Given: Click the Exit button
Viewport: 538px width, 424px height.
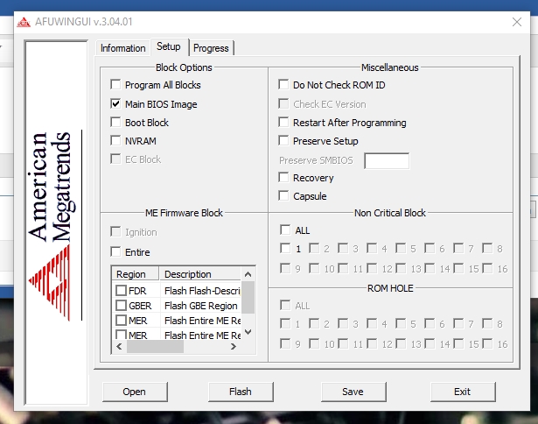Looking at the screenshot, I should pyautogui.click(x=463, y=392).
